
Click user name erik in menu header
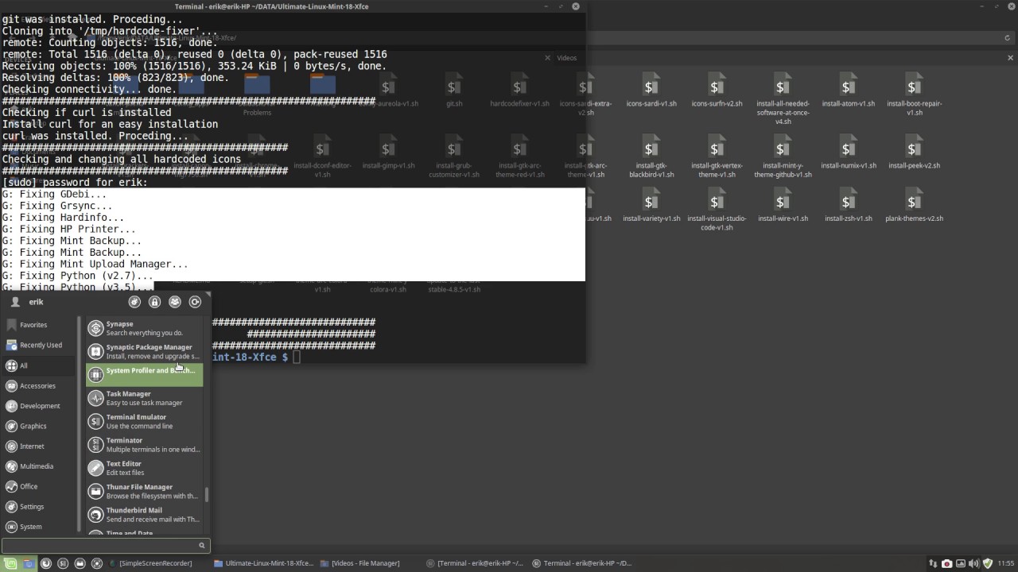37,302
